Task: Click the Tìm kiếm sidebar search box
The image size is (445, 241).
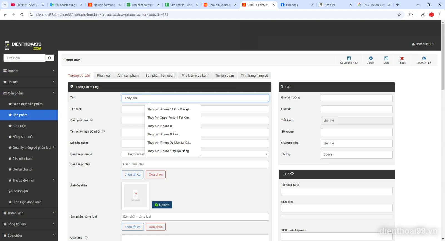Action: coord(24,58)
